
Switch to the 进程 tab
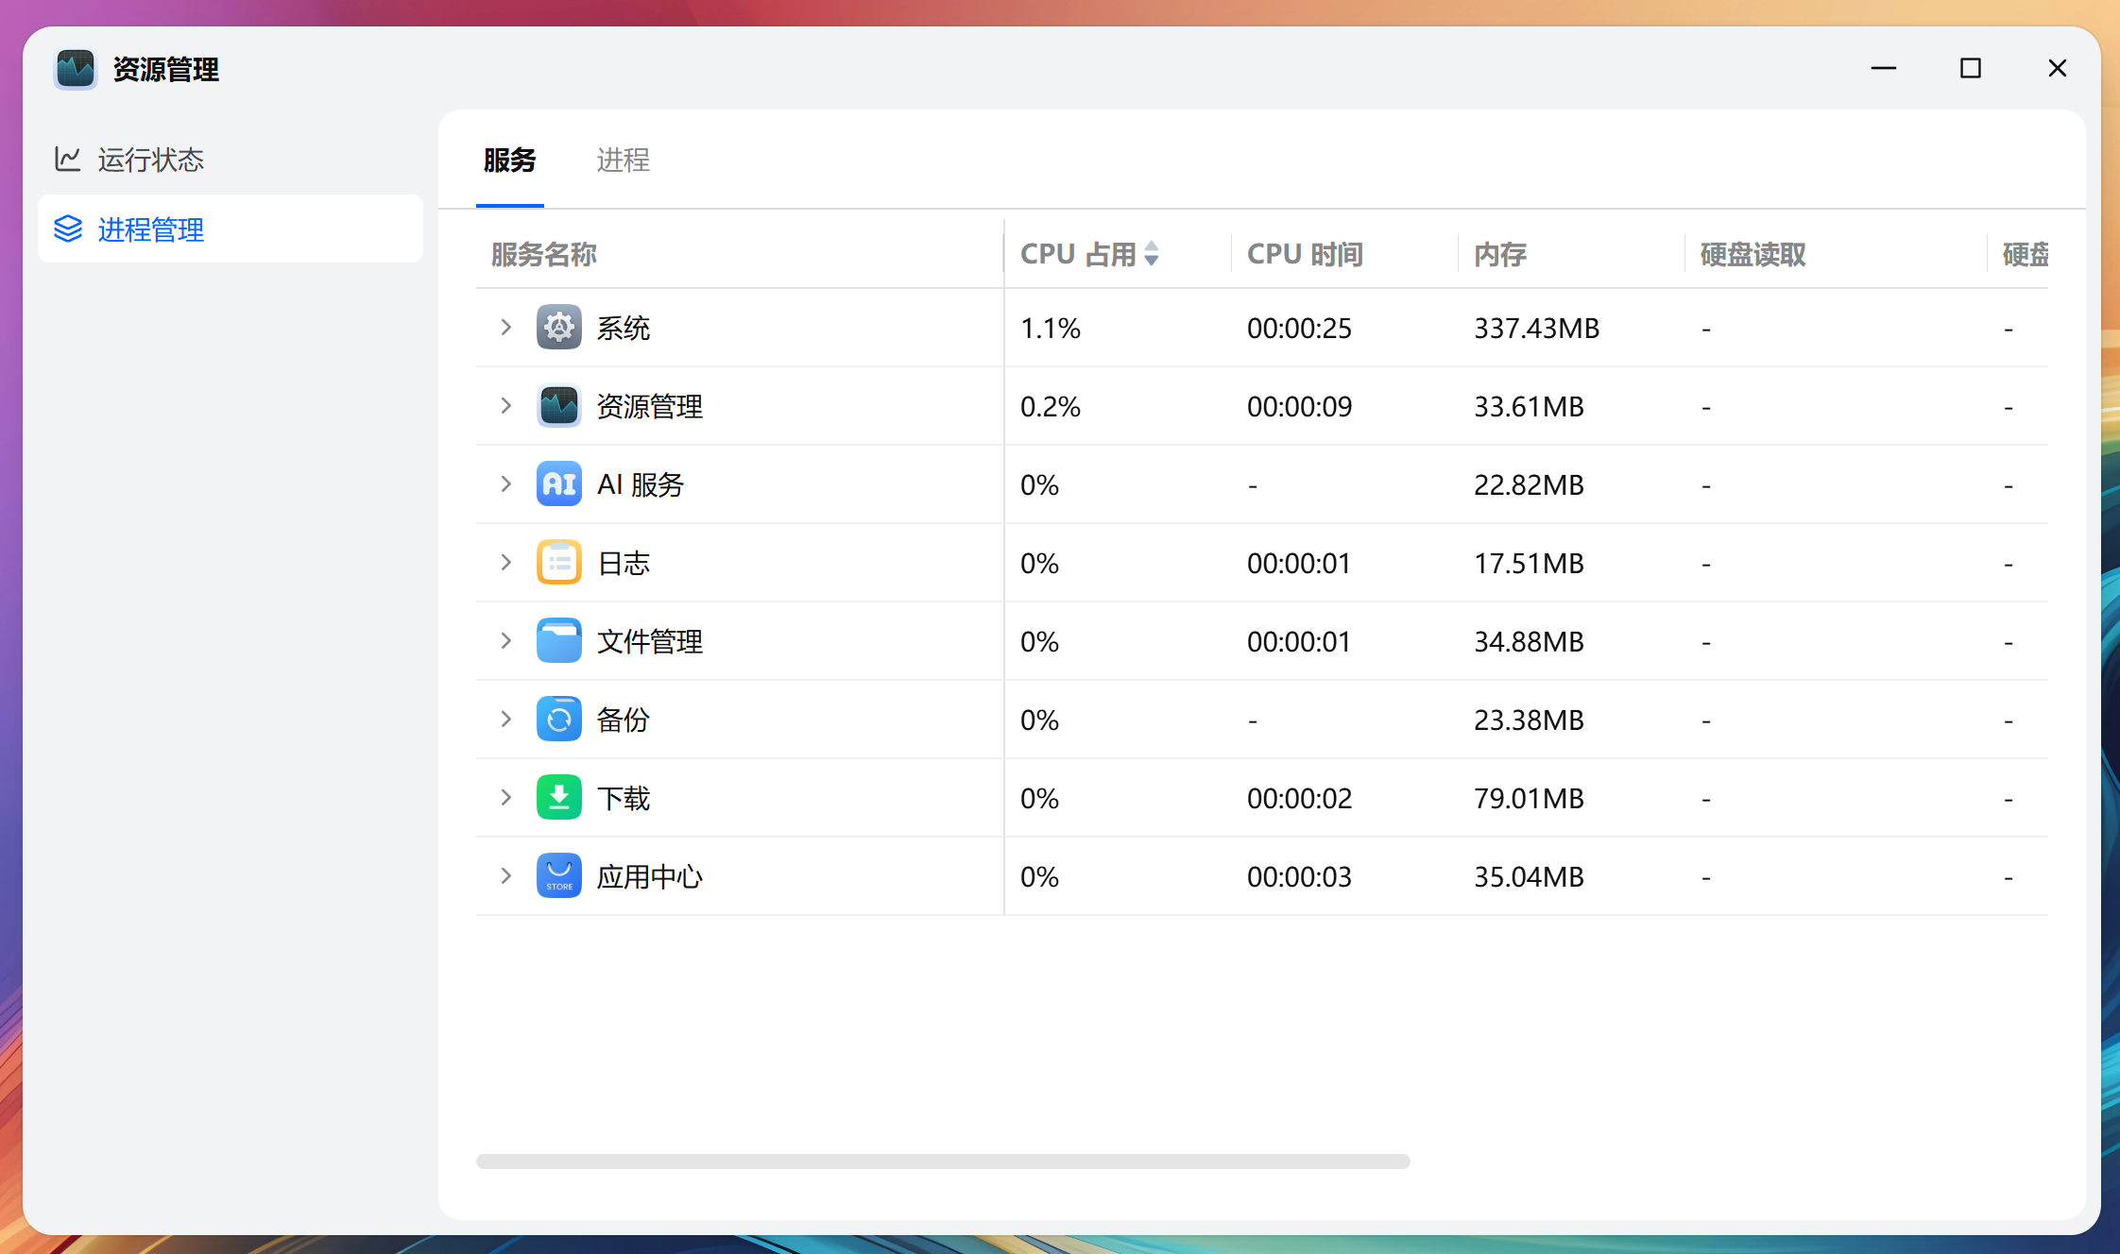623,161
